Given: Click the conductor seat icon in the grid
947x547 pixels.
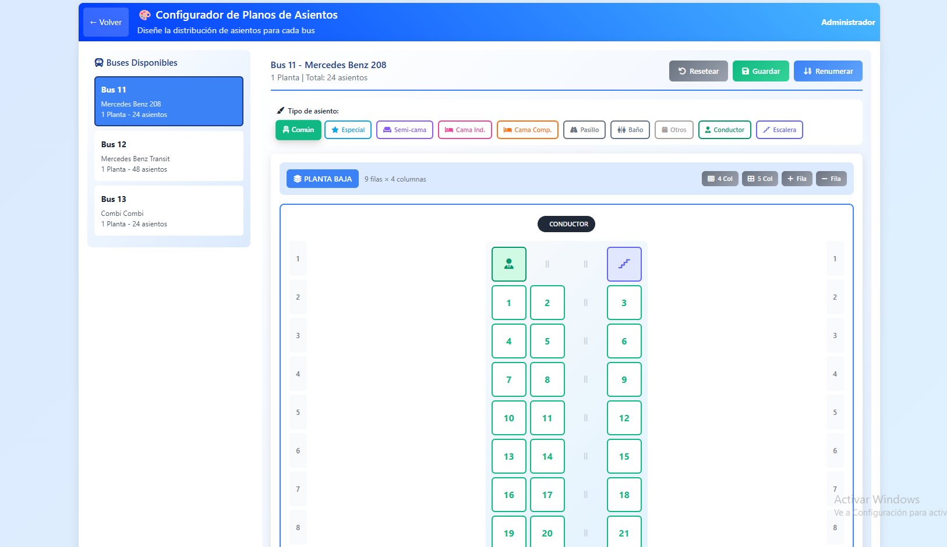Looking at the screenshot, I should tap(508, 264).
